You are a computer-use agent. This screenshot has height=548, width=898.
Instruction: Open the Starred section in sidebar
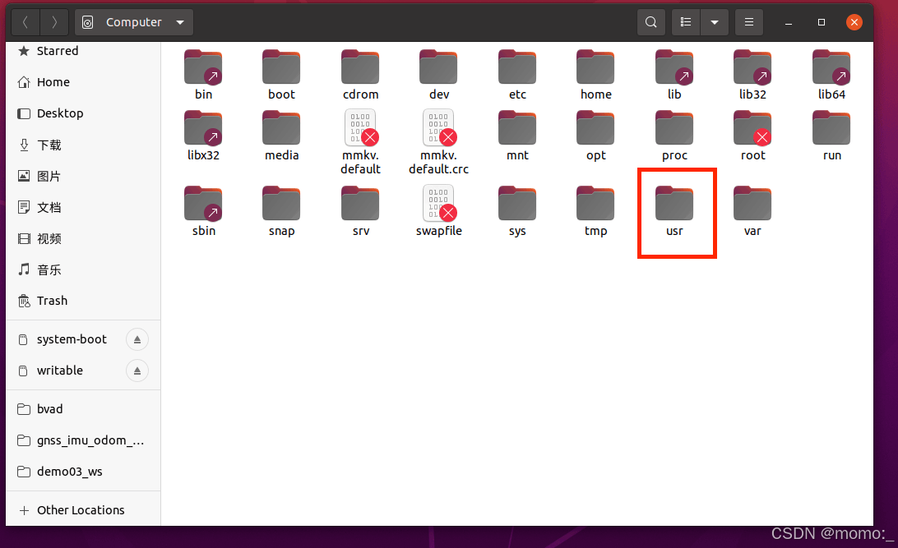point(56,51)
